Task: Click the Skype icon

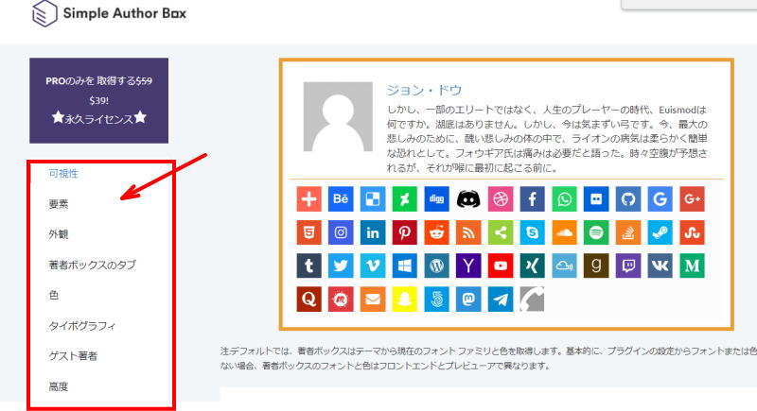Action: [x=532, y=232]
